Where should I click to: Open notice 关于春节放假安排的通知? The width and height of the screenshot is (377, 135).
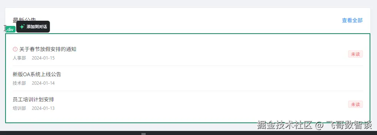pyautogui.click(x=48, y=49)
